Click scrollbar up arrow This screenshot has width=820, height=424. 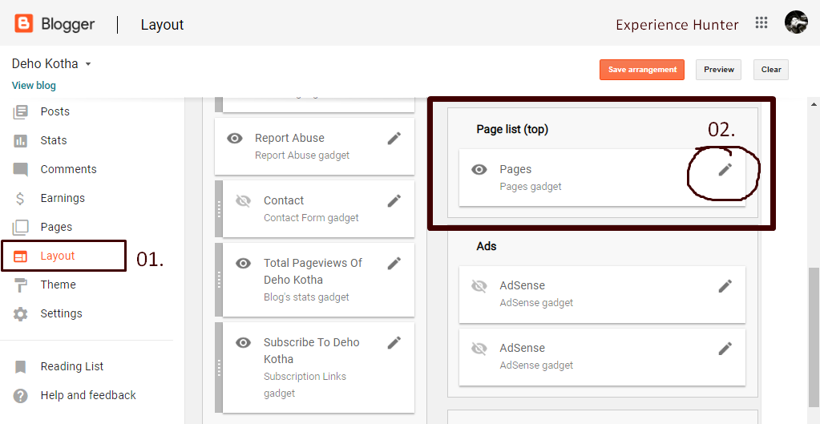[x=814, y=104]
